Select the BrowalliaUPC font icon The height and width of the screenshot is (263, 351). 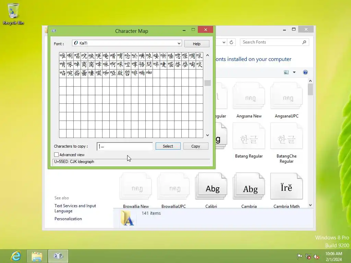[x=173, y=187]
